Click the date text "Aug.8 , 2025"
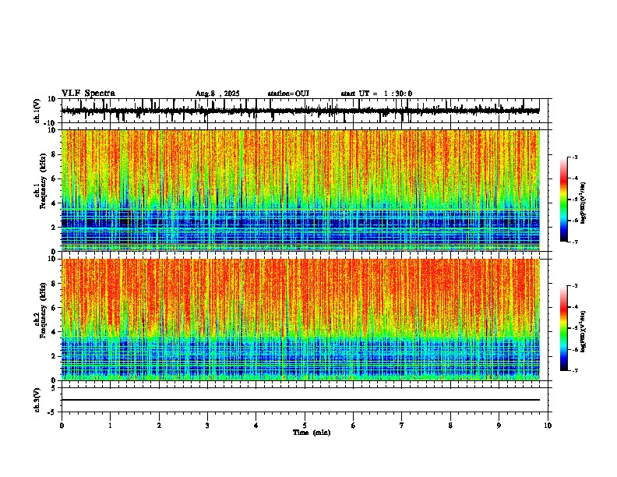Image resolution: width=617 pixels, height=477 pixels. pos(217,94)
